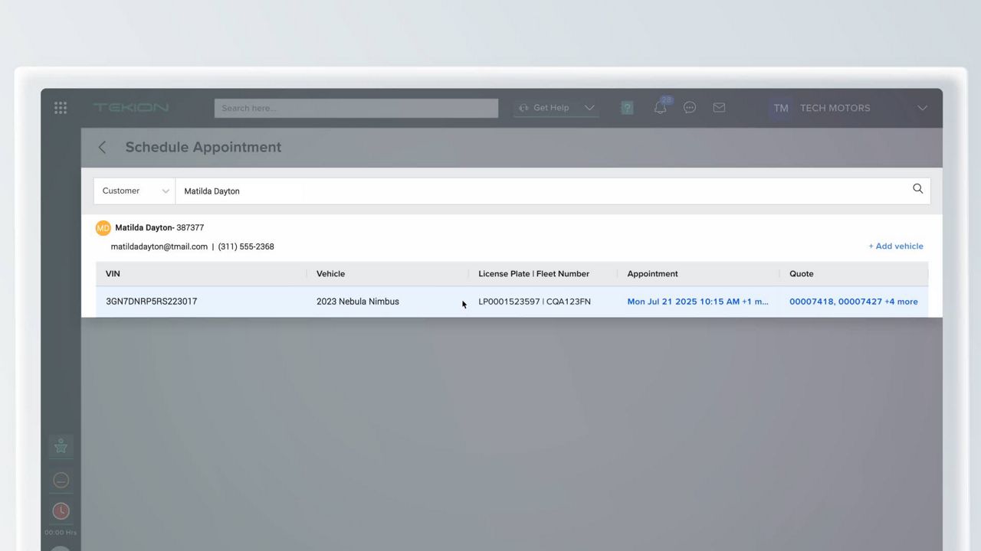The width and height of the screenshot is (981, 551).
Task: Expand the Customer search type dropdown
Action: 135,191
